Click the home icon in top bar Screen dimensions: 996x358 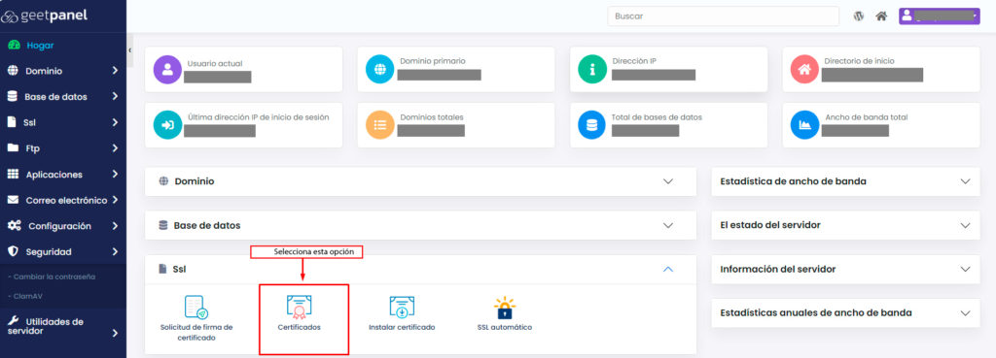coord(881,16)
